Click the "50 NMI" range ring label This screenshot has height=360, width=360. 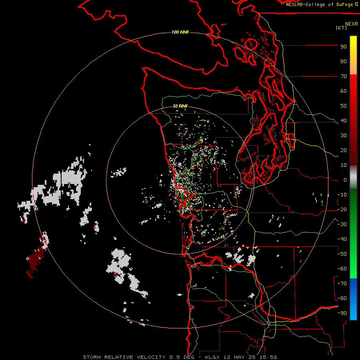pyautogui.click(x=180, y=106)
